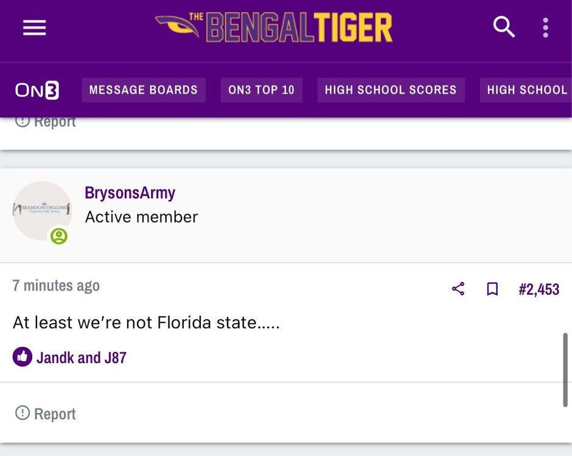Click The Bengal Tiger header logo
Viewport: 572px width, 456px height.
tap(274, 27)
